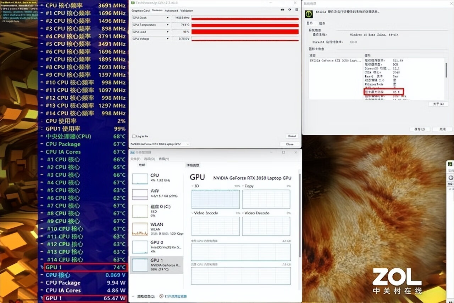The width and height of the screenshot is (454, 303).
Task: Click the Close button in GPU-Z
Action: (290, 144)
